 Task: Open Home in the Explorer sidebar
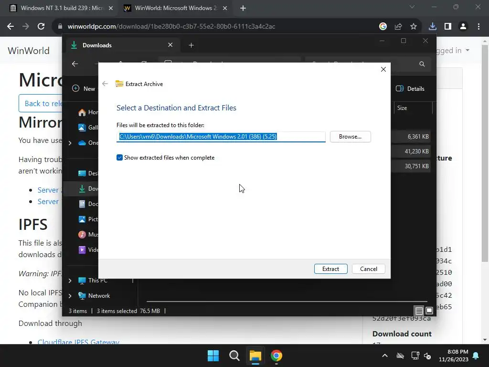[88, 112]
